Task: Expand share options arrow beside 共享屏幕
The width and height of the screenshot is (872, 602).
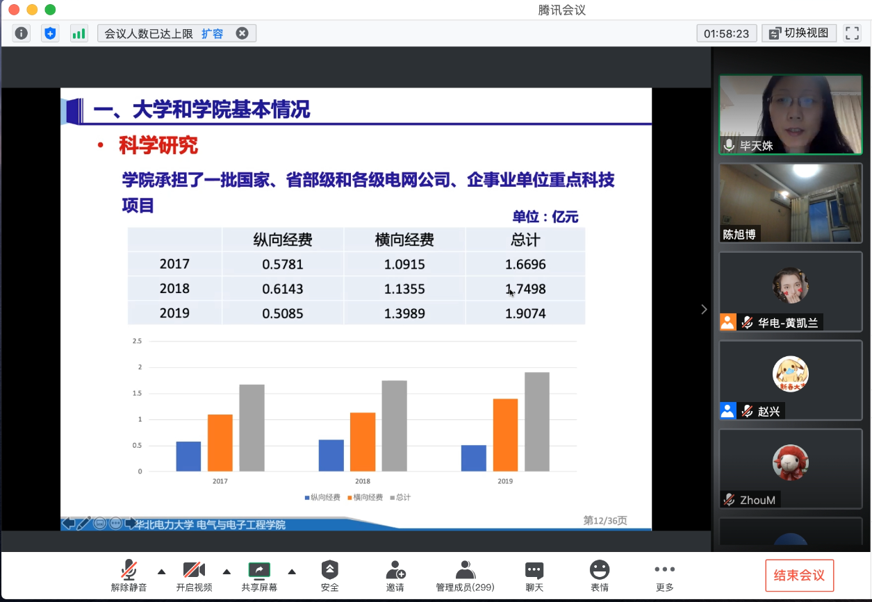Action: (292, 571)
